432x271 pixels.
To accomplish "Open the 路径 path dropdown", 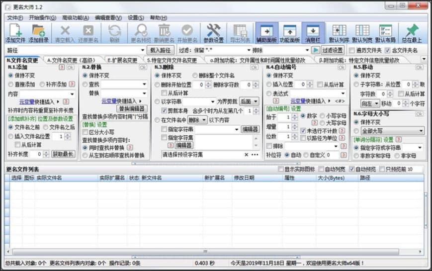I will click(x=143, y=50).
